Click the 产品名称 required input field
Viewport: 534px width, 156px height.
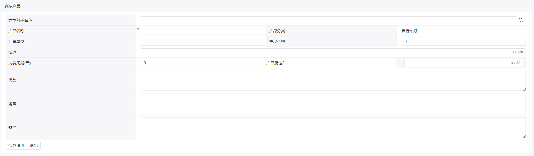tap(203, 31)
